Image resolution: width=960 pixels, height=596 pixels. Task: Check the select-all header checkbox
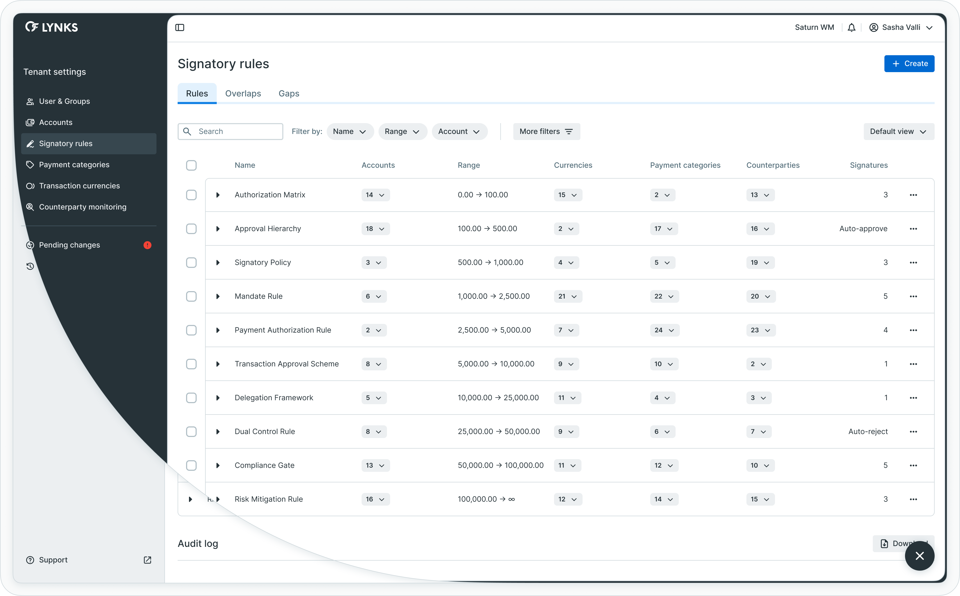(x=191, y=166)
